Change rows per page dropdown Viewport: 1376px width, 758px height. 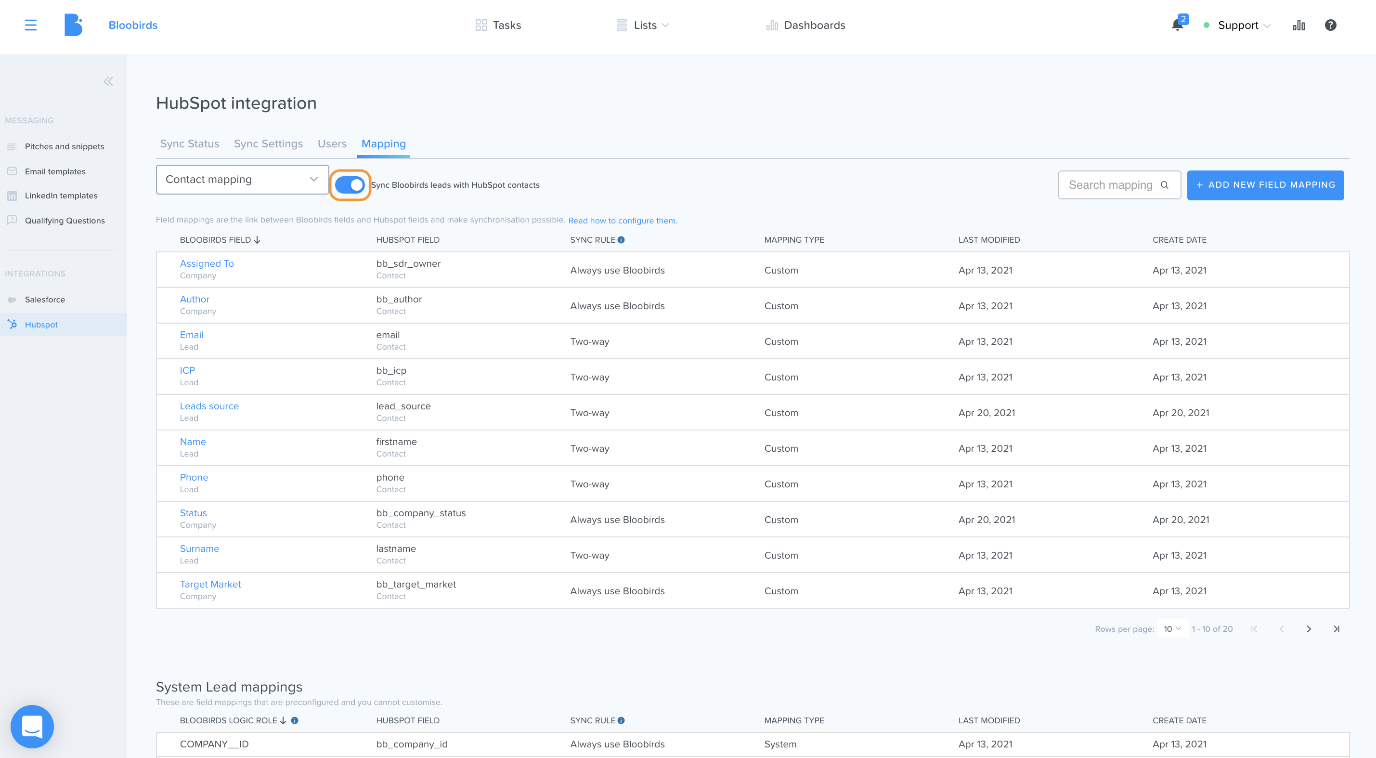1172,629
